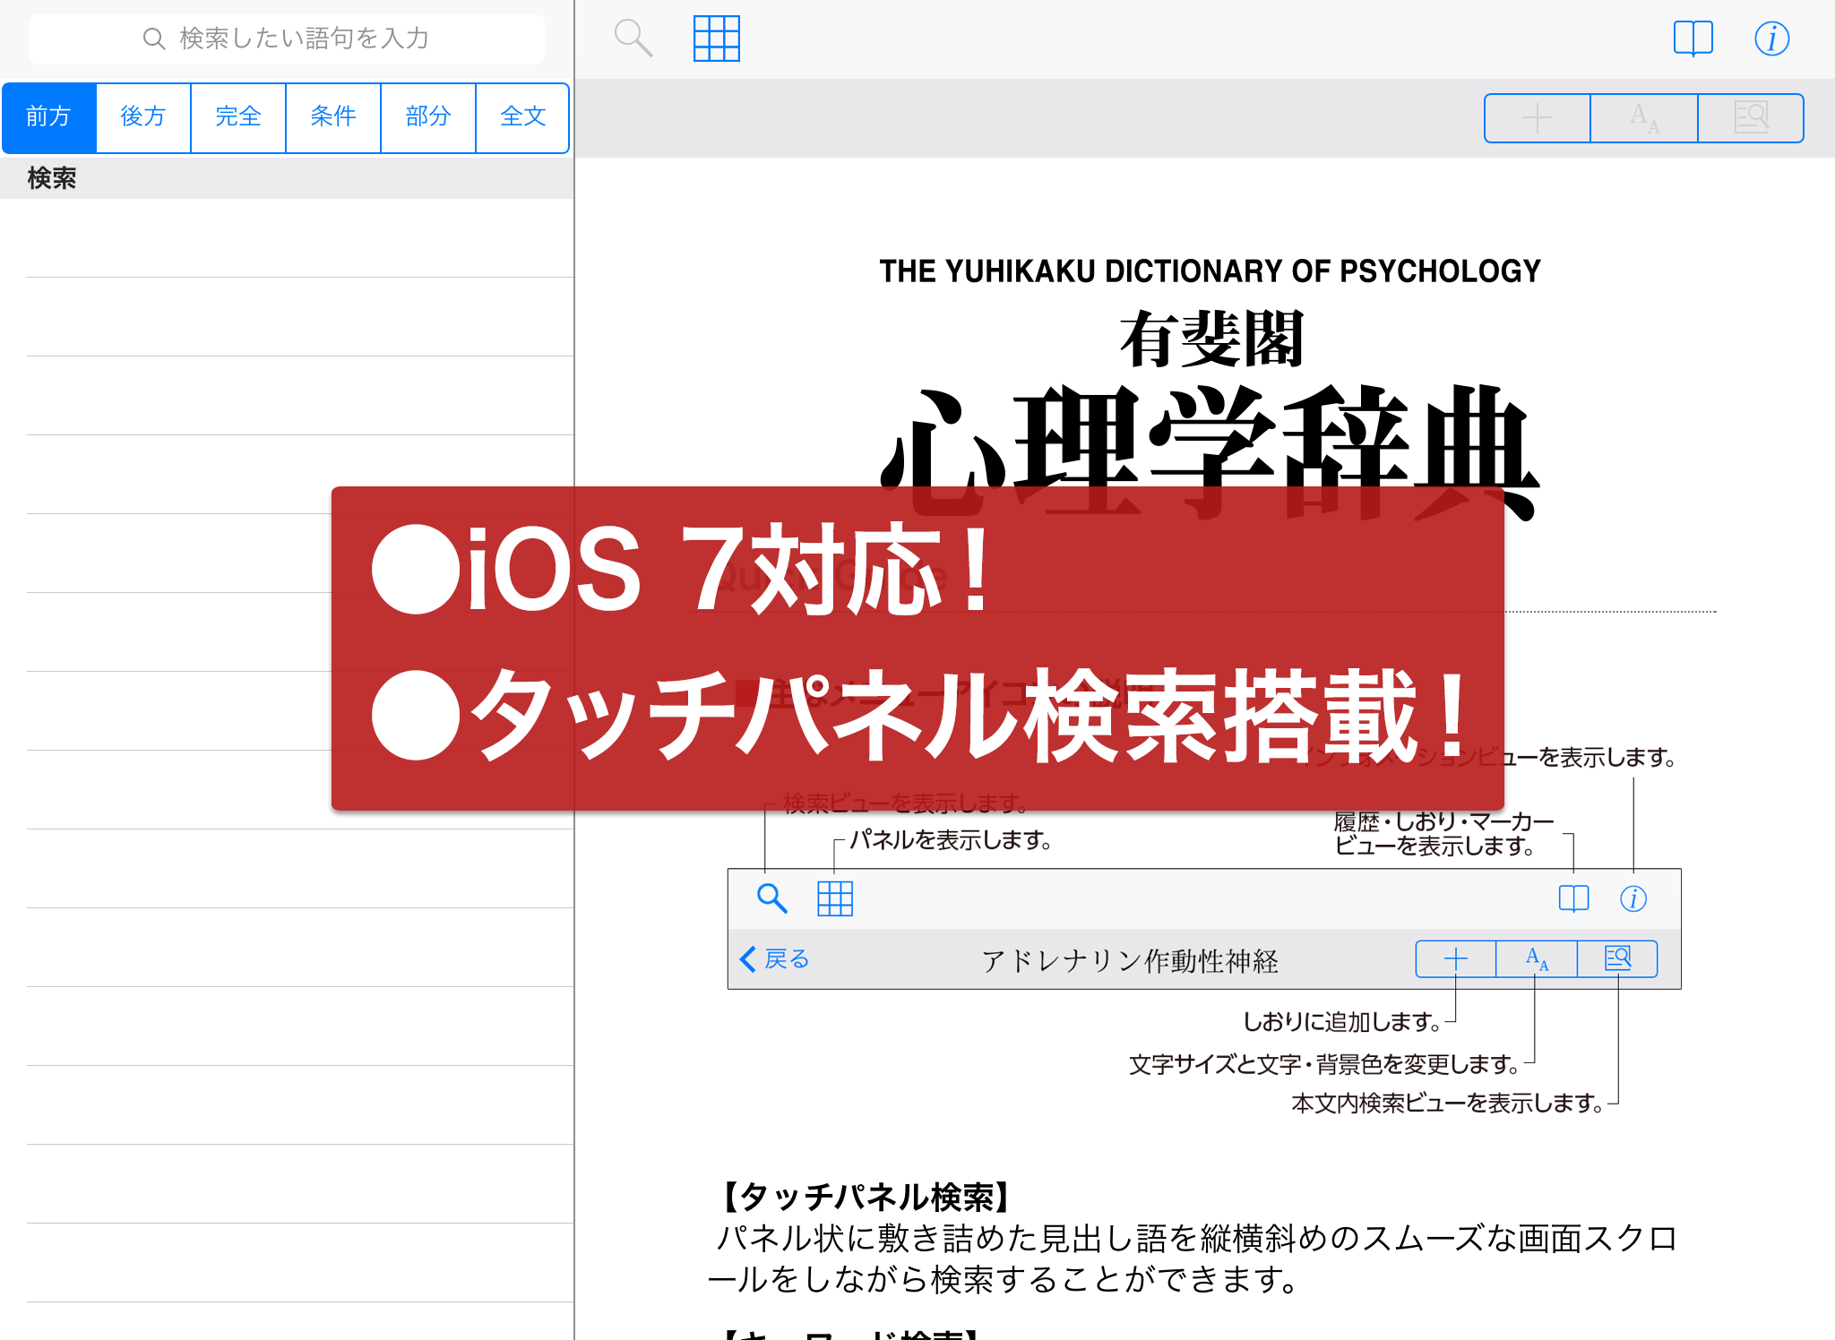Focus the 検索したい語句を入力 search field
Screen dimensions: 1835x1340
pos(287,39)
